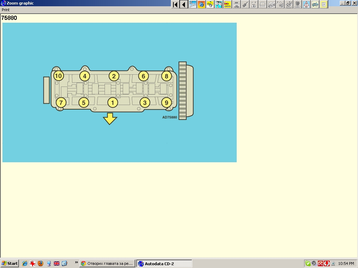
Task: Click the orange engine icon in toolbar
Action: point(201,5)
